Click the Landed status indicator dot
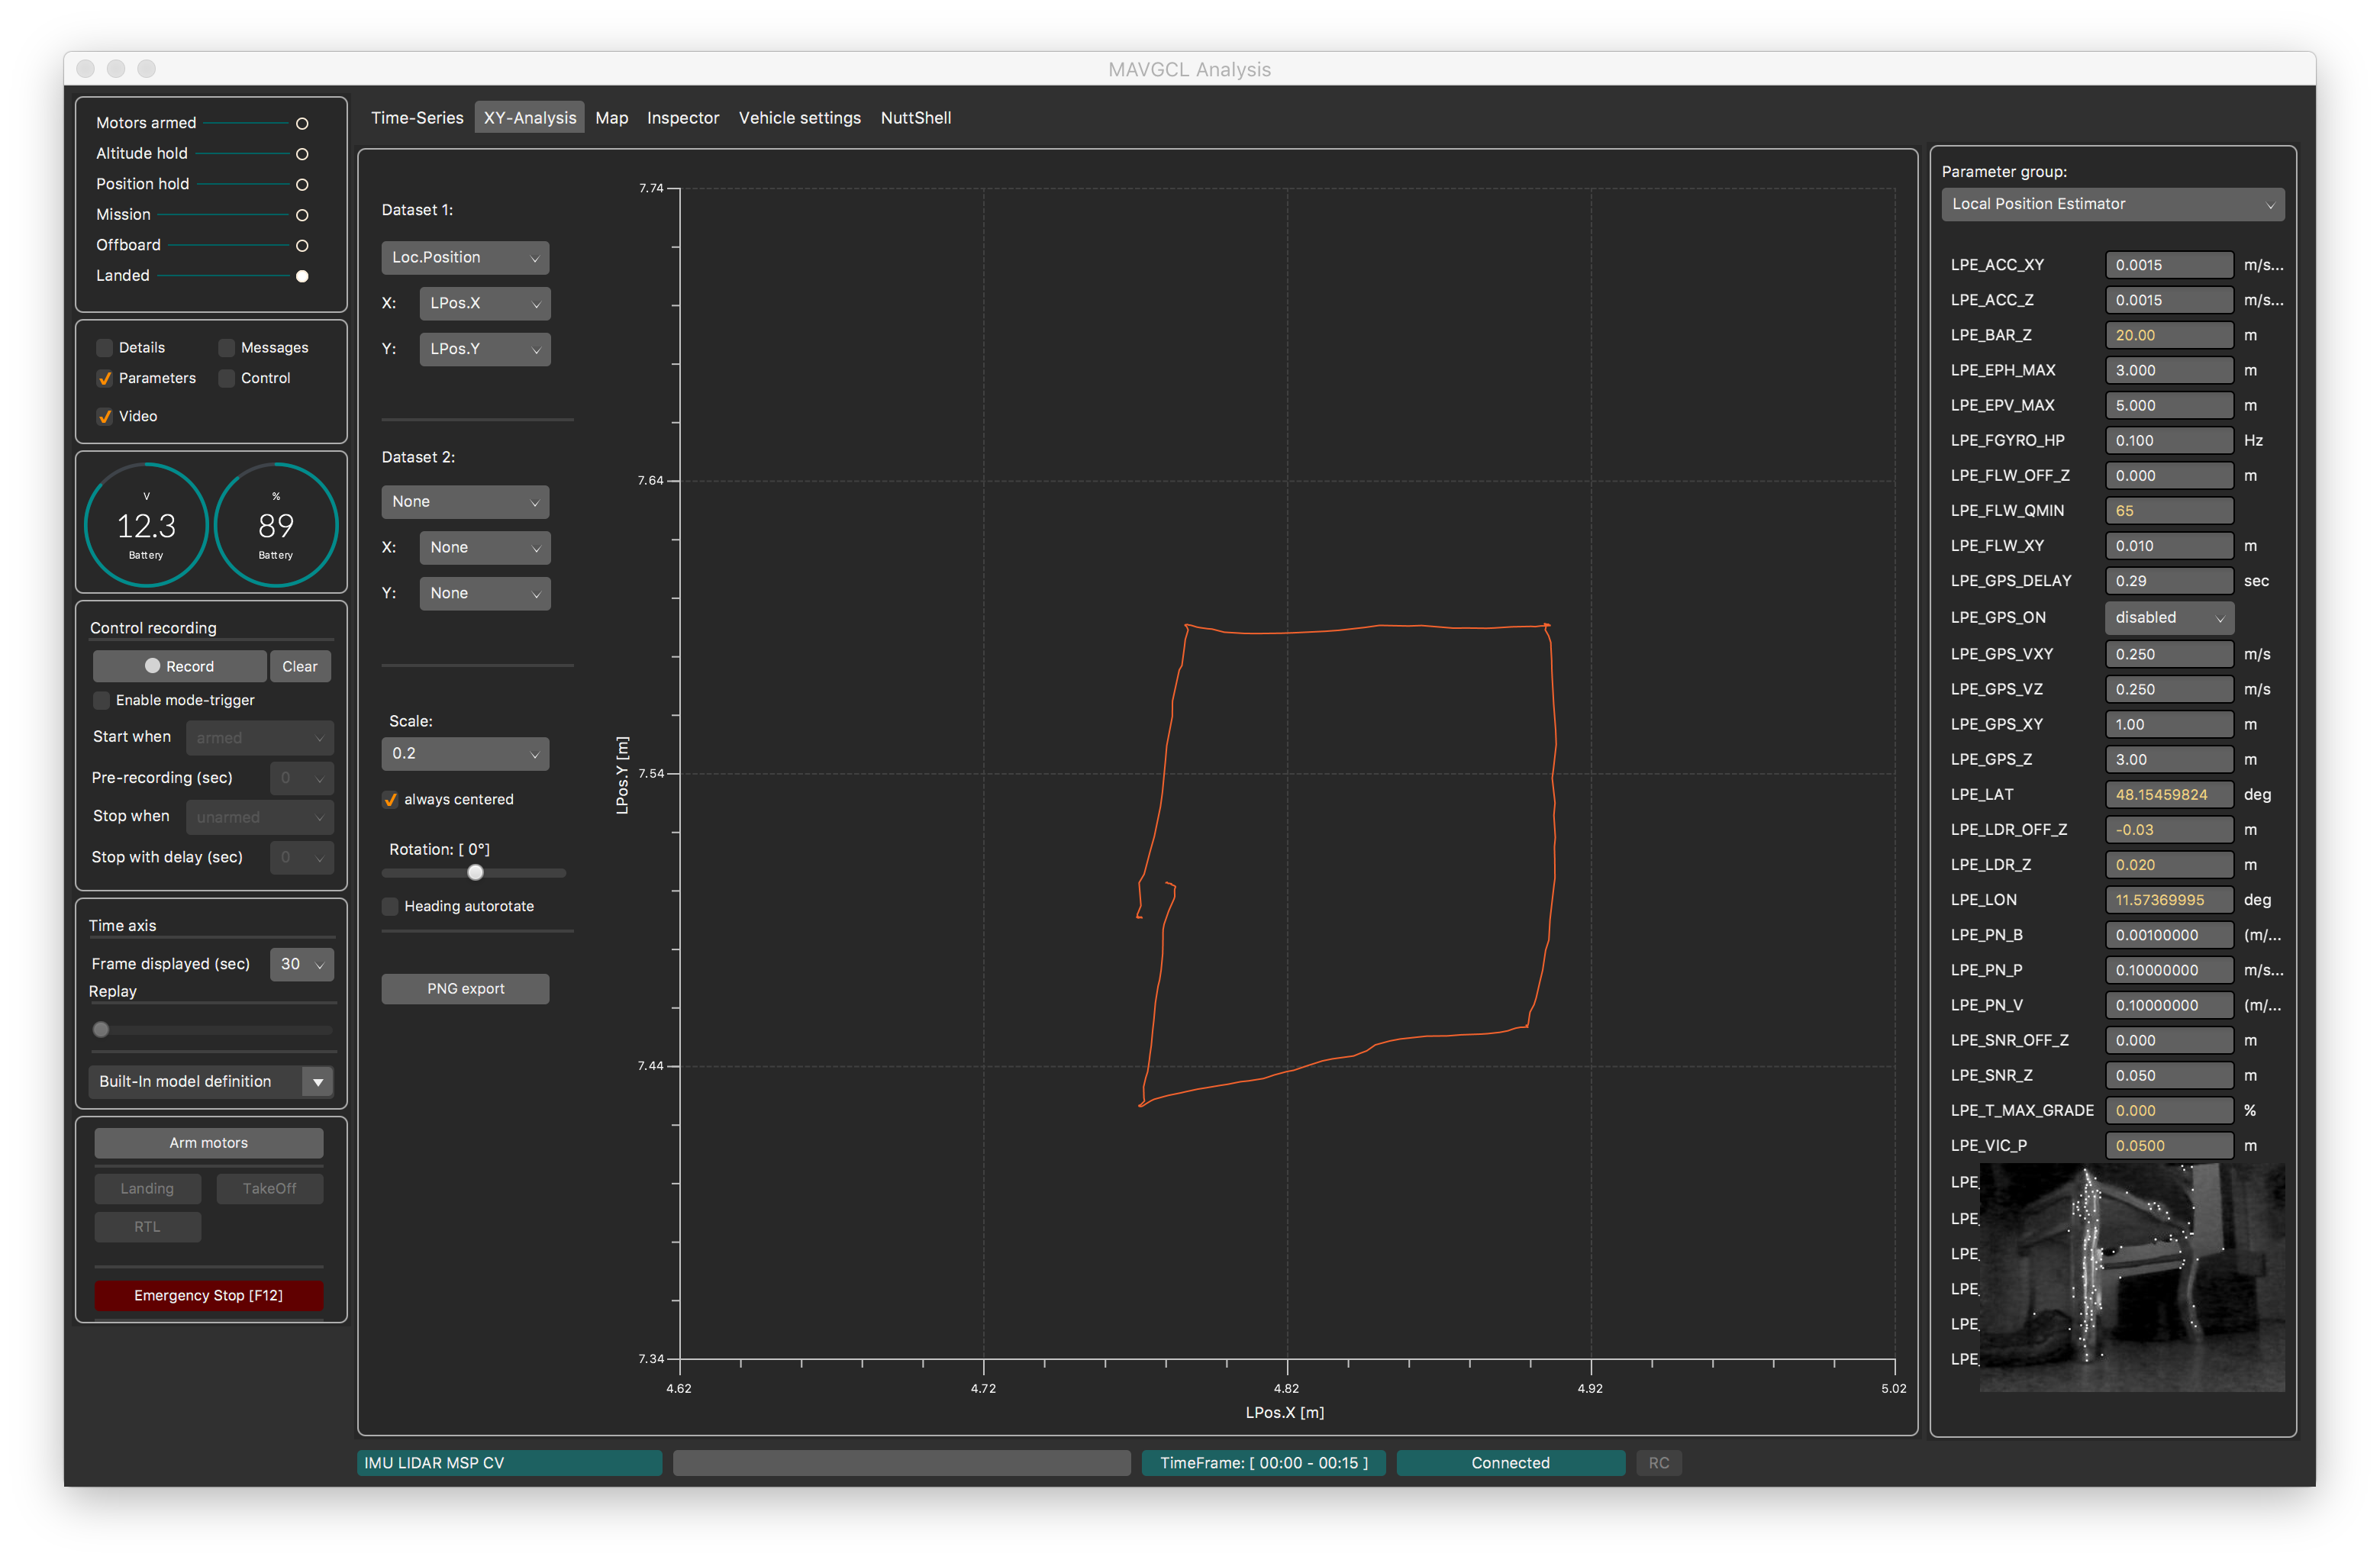The width and height of the screenshot is (2380, 1563). (302, 276)
